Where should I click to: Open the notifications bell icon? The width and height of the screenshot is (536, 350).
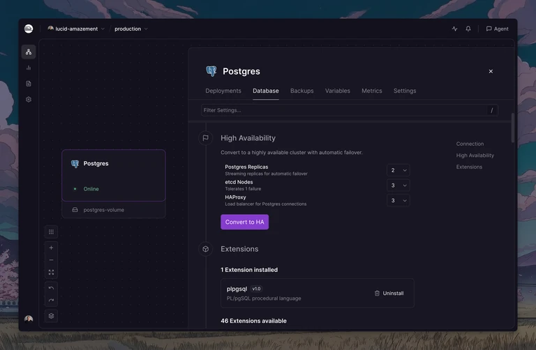468,29
